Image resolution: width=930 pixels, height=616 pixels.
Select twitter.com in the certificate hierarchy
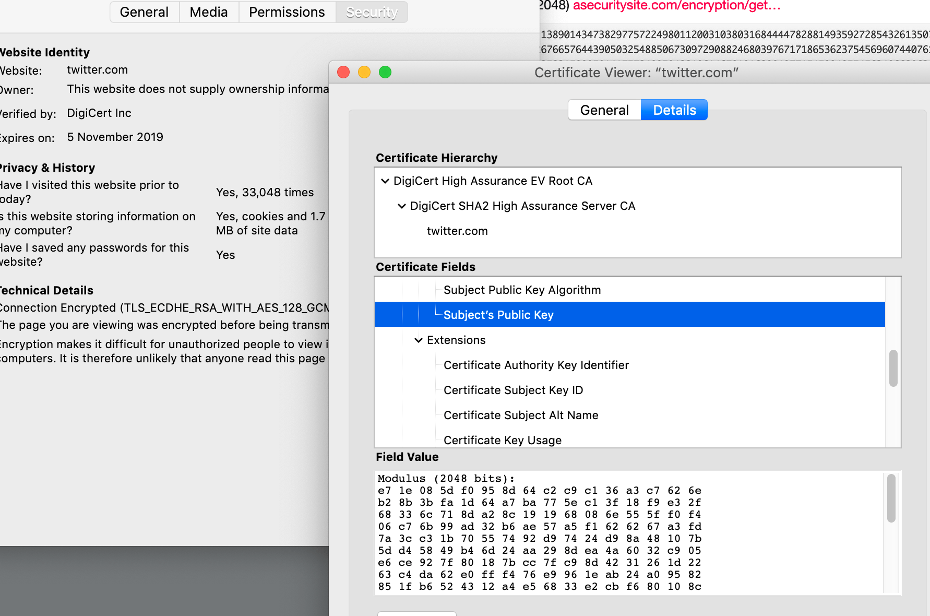point(457,231)
